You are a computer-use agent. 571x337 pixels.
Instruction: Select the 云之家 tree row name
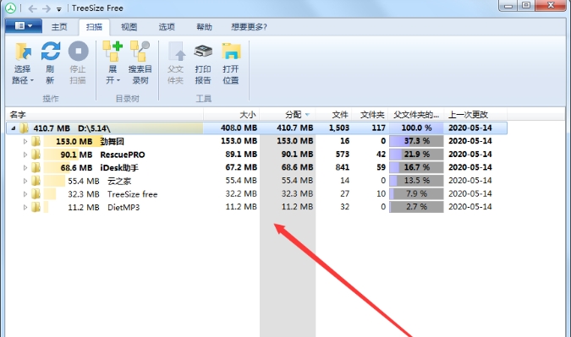119,181
